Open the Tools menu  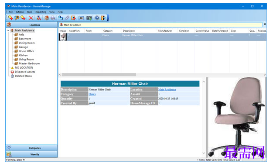point(29,12)
